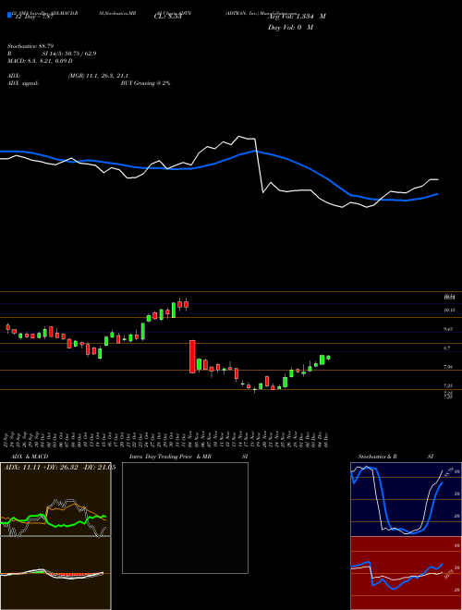Click 'Avg Vol: 1.334 M' text
Screen dimensions: 462x610
coord(297,17)
